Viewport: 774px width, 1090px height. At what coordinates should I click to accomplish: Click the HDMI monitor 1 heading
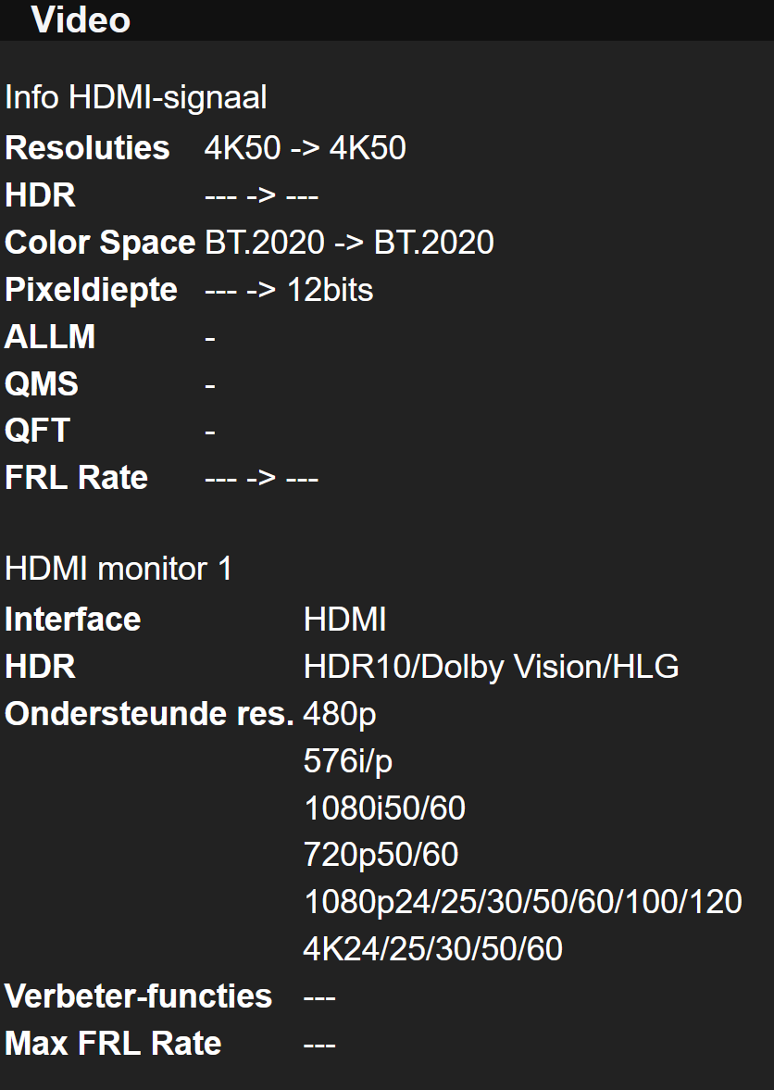(119, 569)
